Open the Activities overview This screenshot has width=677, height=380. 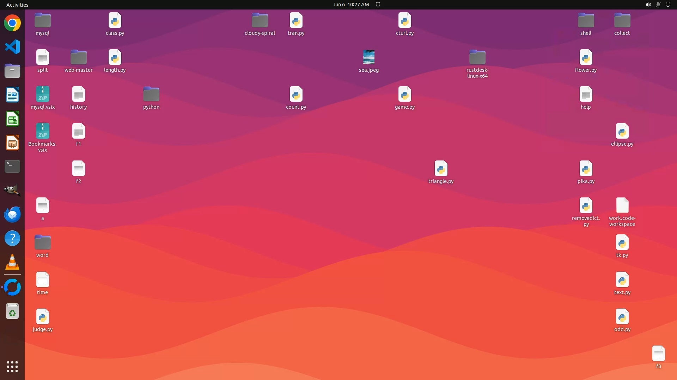(17, 5)
